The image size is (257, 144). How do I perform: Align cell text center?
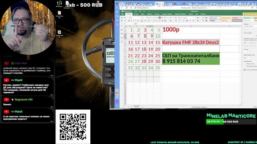(157, 20)
